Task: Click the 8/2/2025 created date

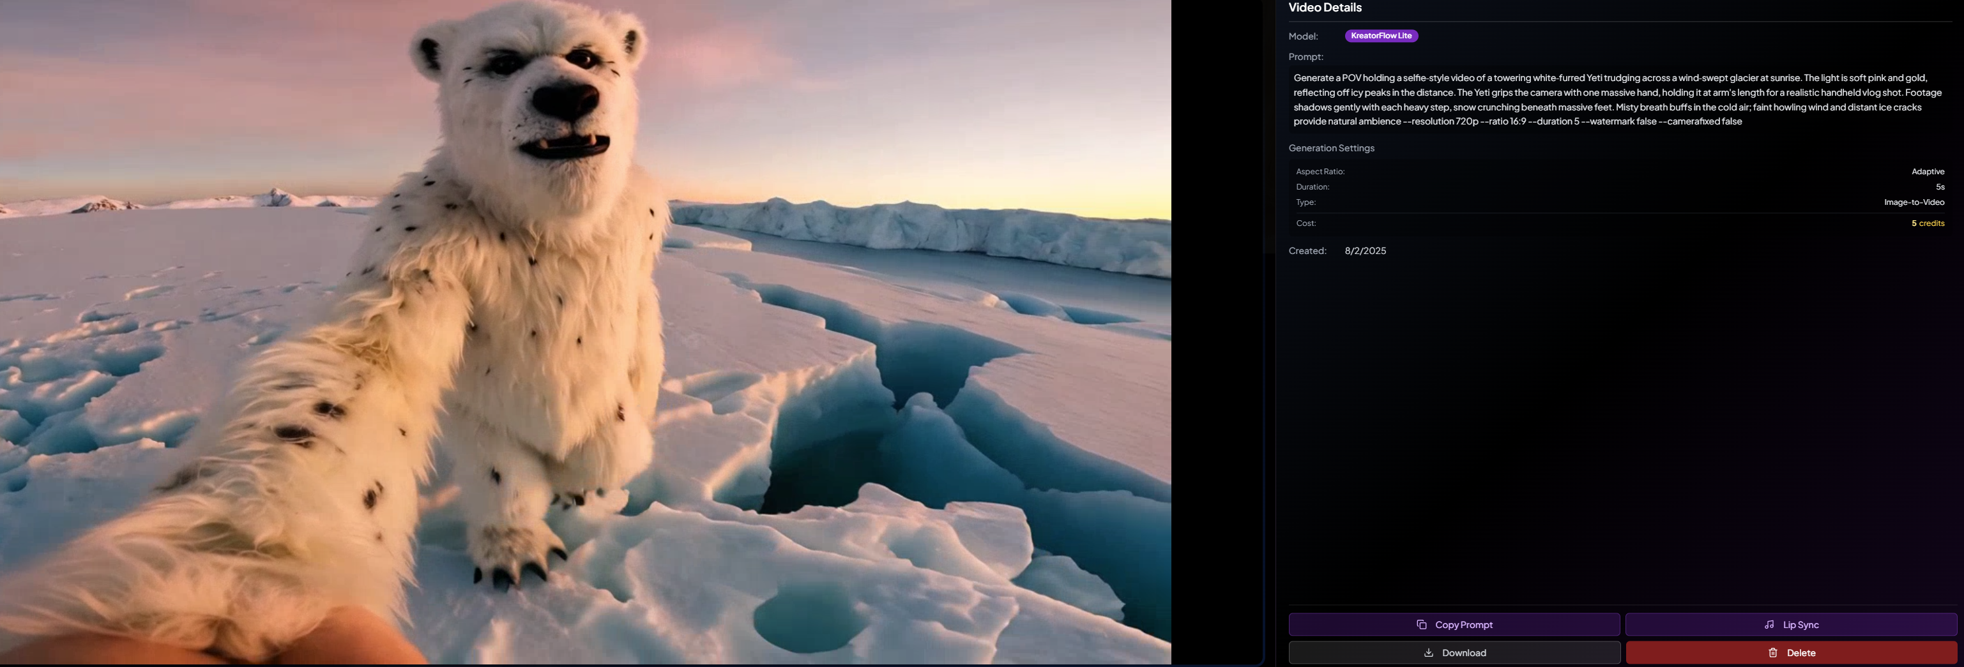Action: [1365, 251]
